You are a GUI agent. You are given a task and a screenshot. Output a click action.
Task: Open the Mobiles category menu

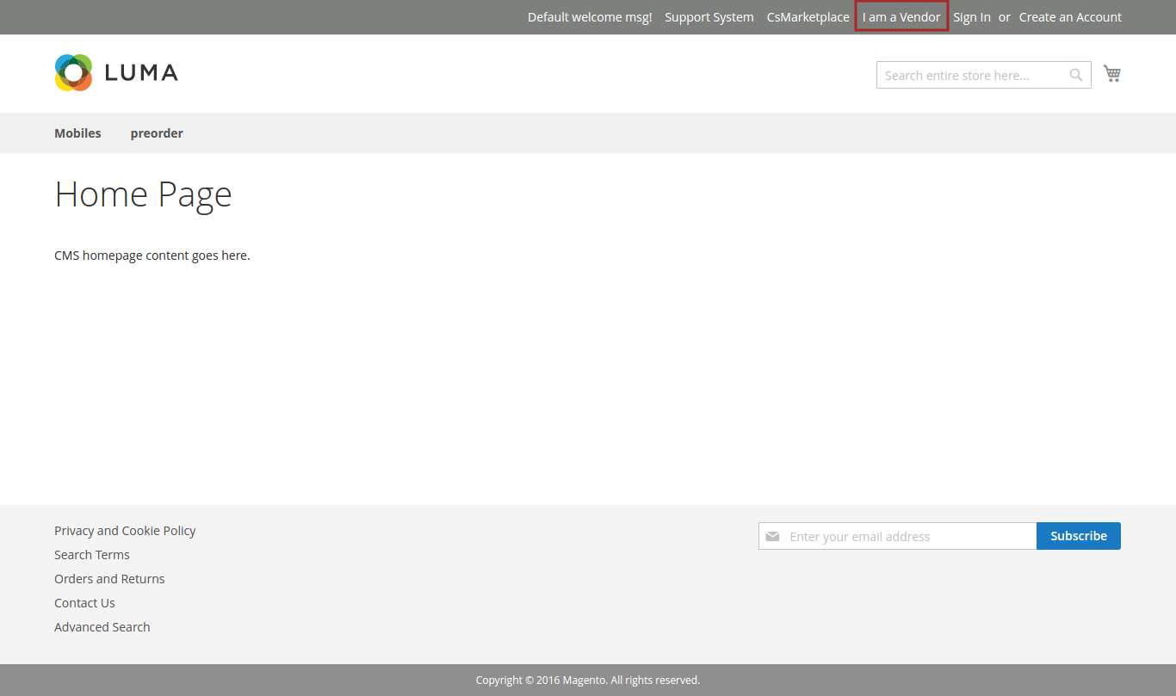coord(77,133)
